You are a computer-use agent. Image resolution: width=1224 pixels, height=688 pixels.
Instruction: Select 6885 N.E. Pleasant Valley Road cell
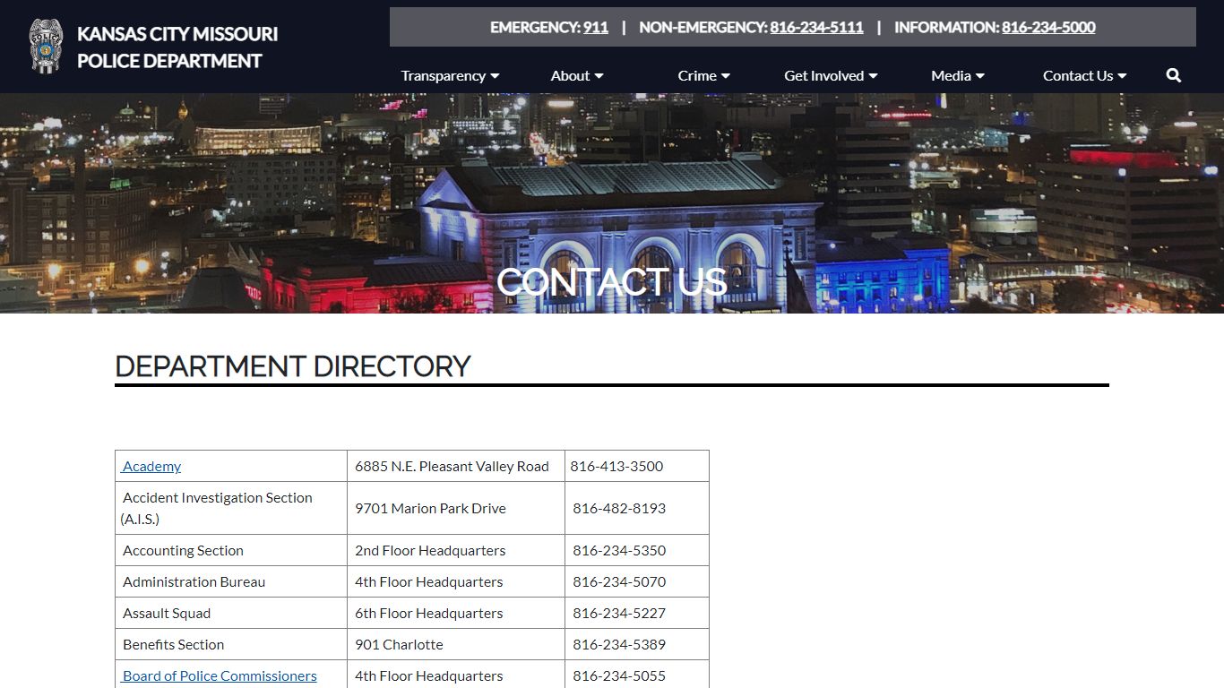pyautogui.click(x=456, y=466)
